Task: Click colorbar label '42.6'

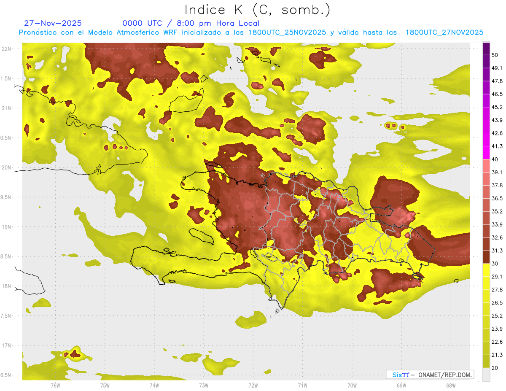Action: point(497,133)
